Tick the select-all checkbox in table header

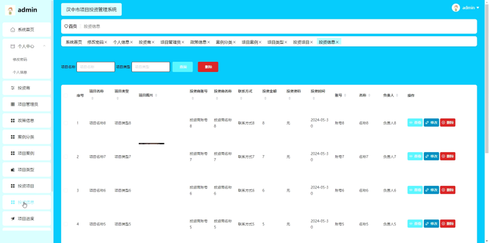pyautogui.click(x=66, y=95)
